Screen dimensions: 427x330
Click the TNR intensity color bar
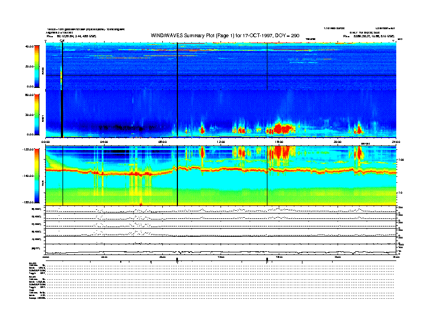[x=37, y=176]
